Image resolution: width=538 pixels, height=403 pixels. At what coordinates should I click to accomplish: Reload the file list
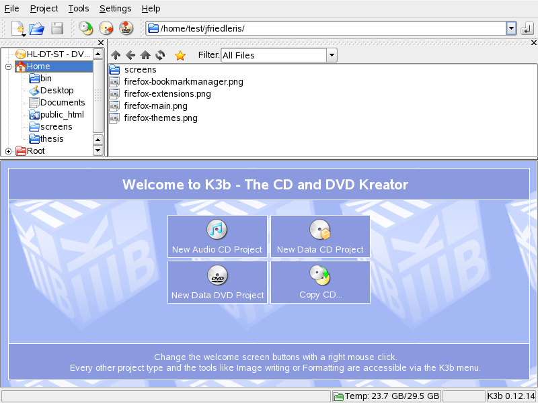click(160, 55)
